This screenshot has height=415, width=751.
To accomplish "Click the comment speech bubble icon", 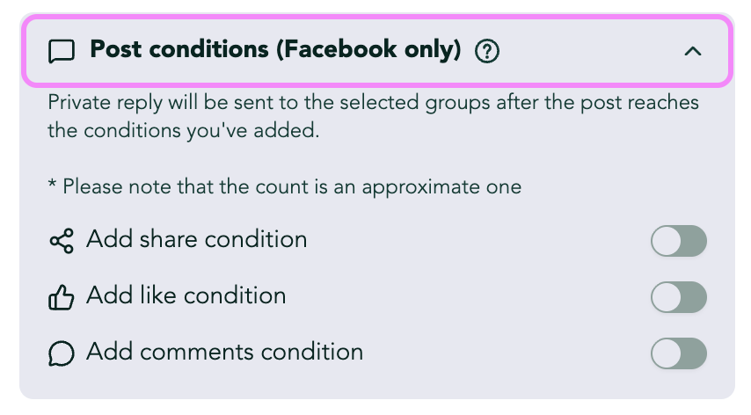I will (62, 353).
